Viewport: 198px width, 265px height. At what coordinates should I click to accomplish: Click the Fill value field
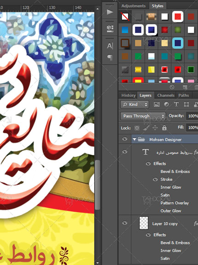tap(192, 128)
